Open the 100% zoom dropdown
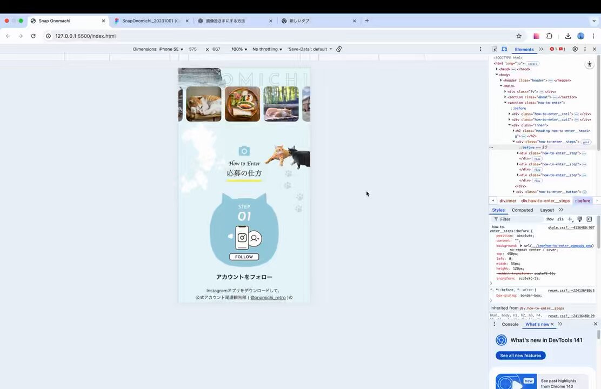Image resolution: width=601 pixels, height=389 pixels. coord(239,49)
